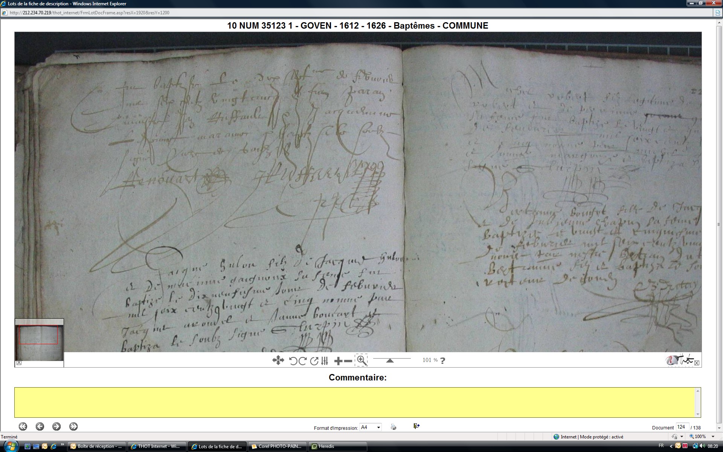This screenshot has height=452, width=723.
Task: Click the exit door icon
Action: pos(416,426)
